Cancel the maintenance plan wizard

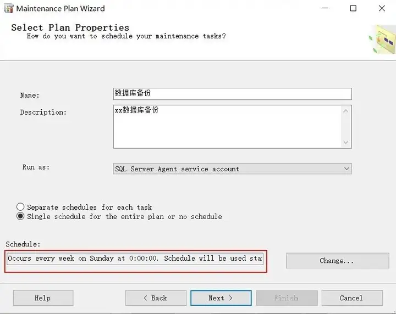[351, 298]
